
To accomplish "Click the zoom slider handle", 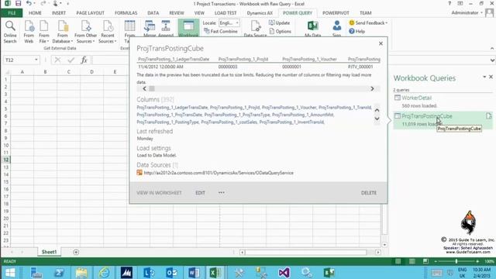I will tap(456, 261).
